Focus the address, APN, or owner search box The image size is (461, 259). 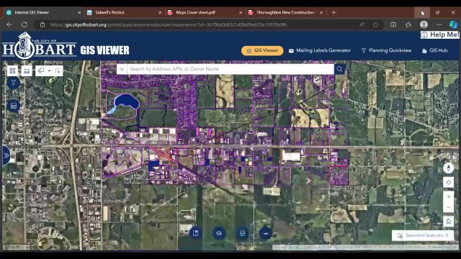point(230,69)
